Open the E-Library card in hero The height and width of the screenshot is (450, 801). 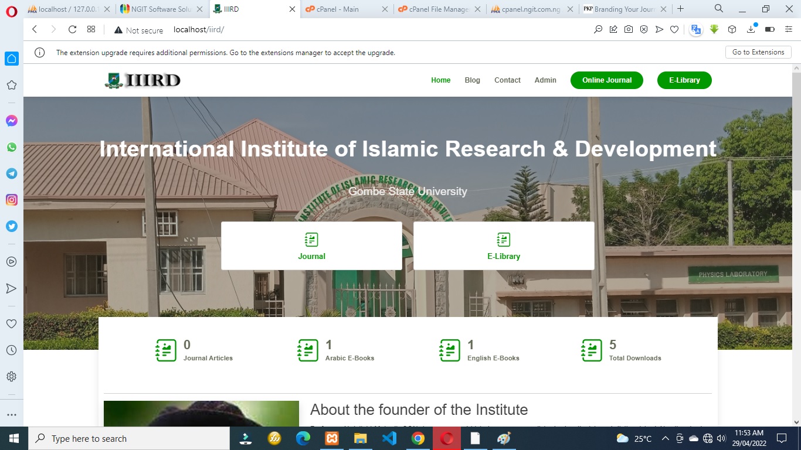[504, 246]
